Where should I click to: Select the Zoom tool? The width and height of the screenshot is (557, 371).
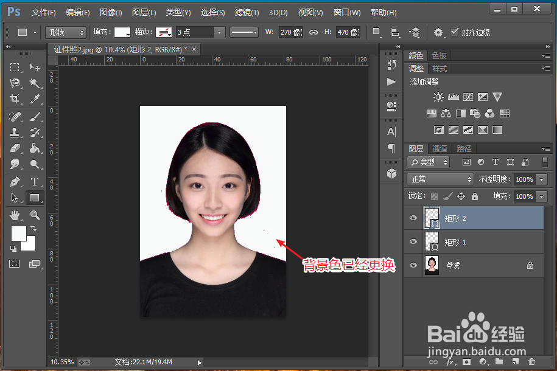[35, 215]
